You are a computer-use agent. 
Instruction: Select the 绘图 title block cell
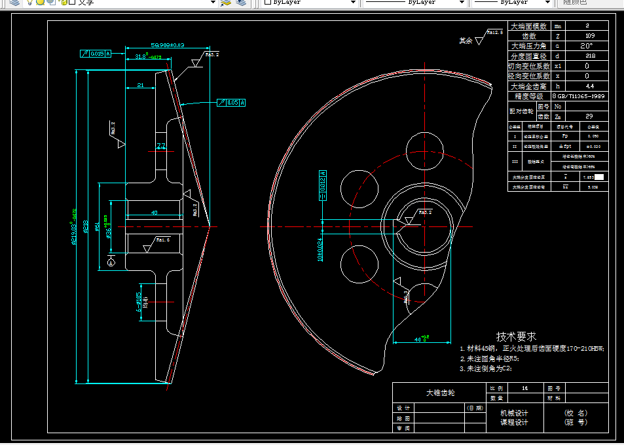pos(403,418)
